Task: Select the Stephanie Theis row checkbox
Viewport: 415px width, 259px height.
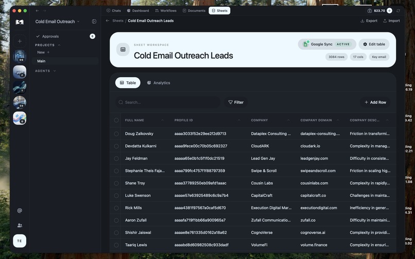Action: tap(116, 171)
